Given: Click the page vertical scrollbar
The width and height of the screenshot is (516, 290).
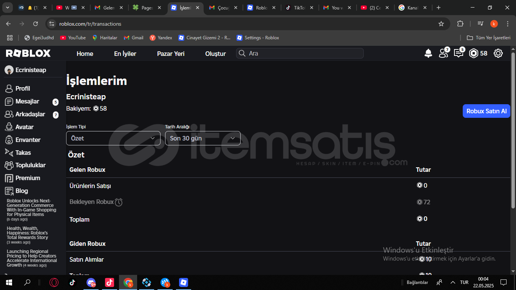Looking at the screenshot, I should (513, 130).
